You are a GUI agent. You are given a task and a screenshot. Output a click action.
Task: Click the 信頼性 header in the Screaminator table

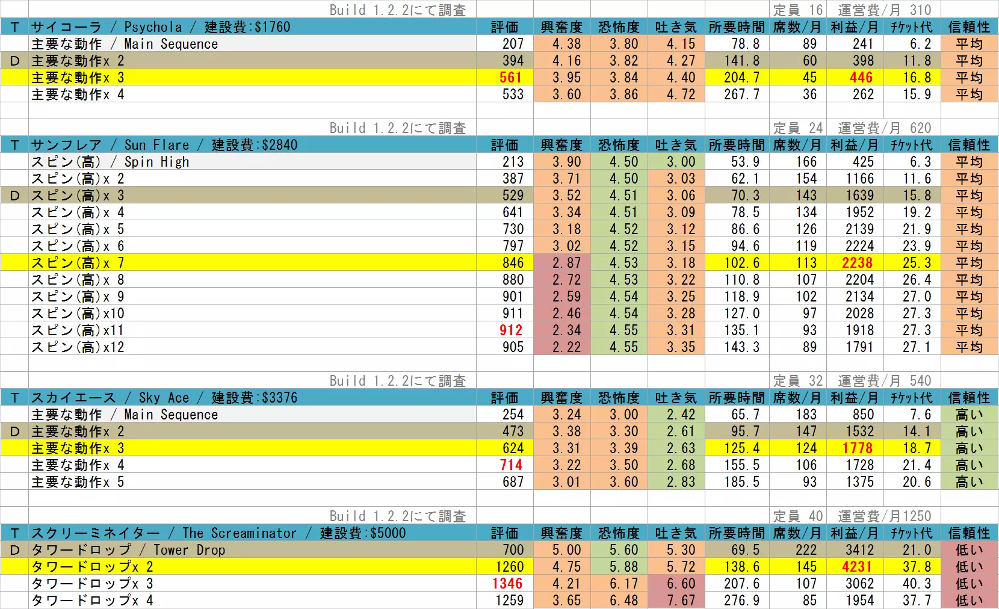(969, 533)
